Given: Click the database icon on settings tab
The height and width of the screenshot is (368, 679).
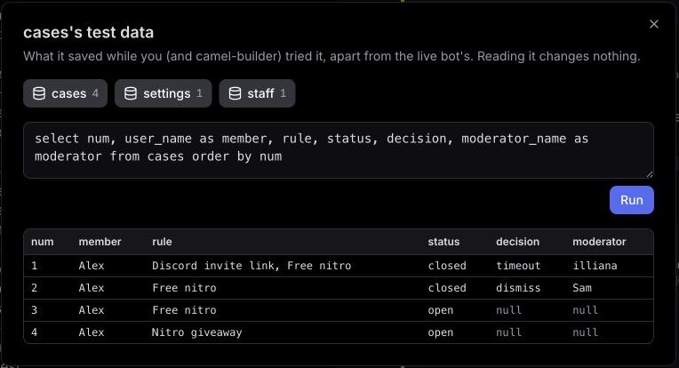Looking at the screenshot, I should (x=131, y=93).
